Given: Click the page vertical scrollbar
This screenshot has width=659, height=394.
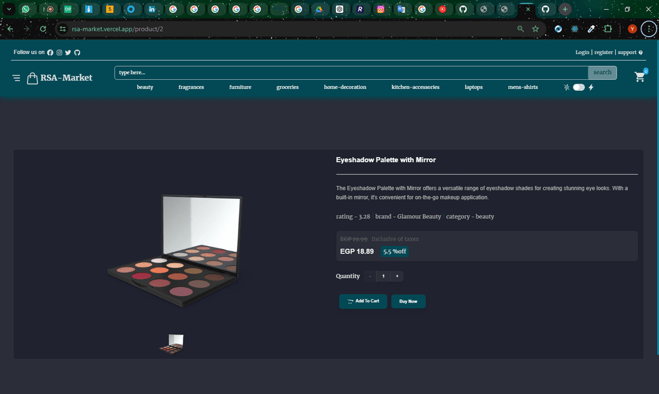Looking at the screenshot, I should [657, 198].
